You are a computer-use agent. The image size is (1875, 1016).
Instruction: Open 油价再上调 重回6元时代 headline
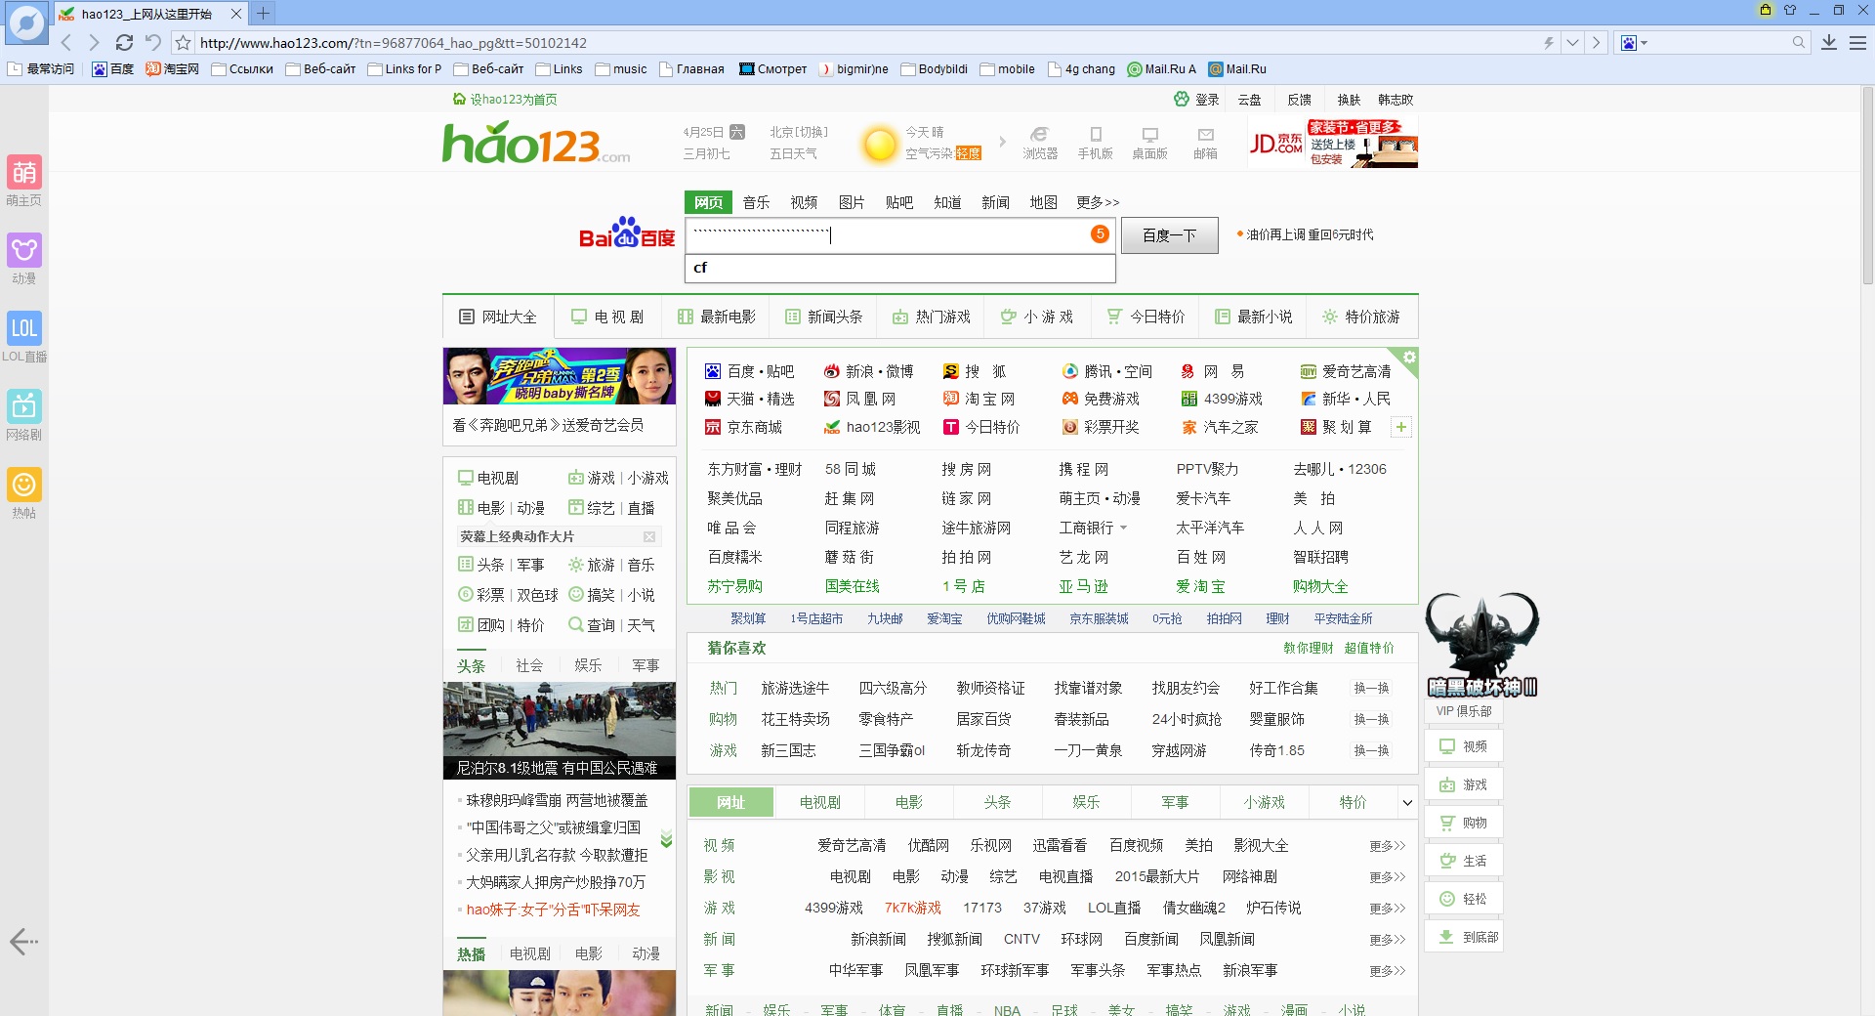[1310, 234]
